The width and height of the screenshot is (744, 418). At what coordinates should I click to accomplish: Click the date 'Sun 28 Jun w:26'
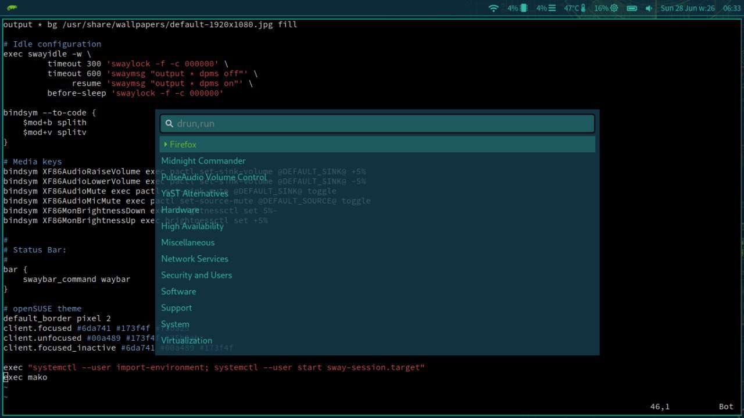click(x=688, y=8)
